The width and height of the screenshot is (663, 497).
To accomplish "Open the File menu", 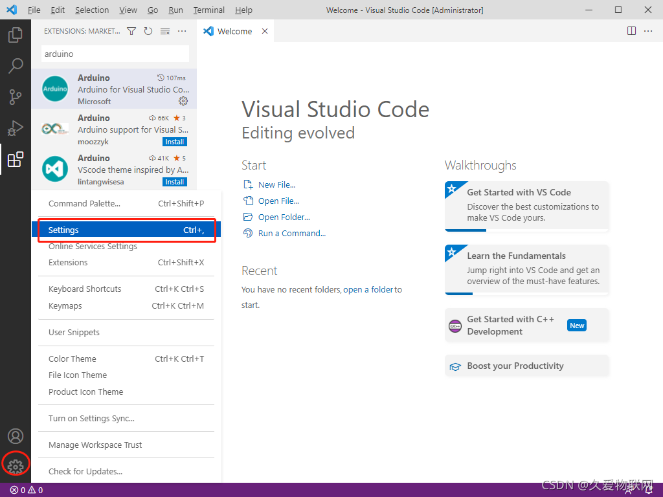I will point(34,10).
